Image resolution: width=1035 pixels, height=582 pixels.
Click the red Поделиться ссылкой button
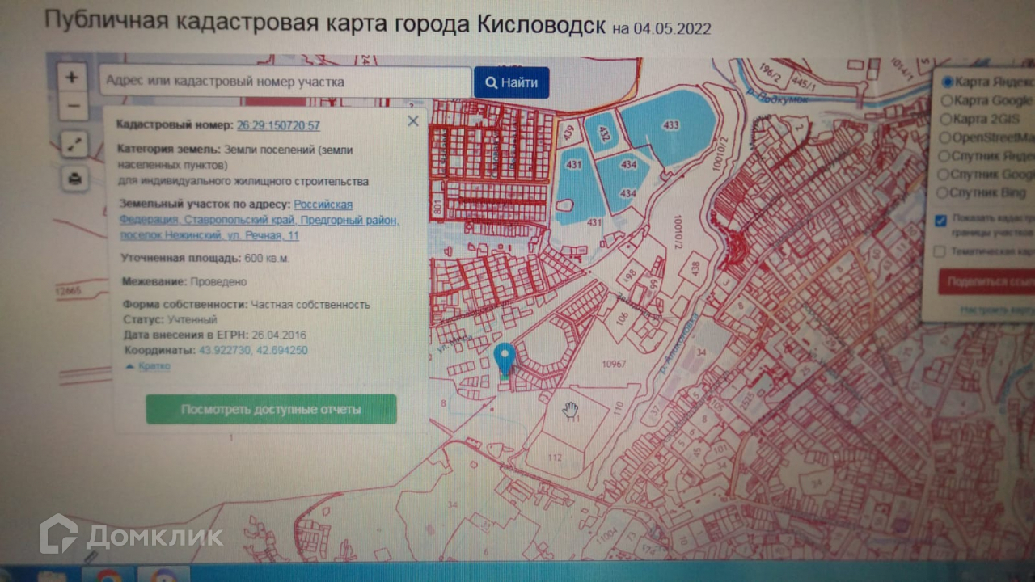point(986,281)
